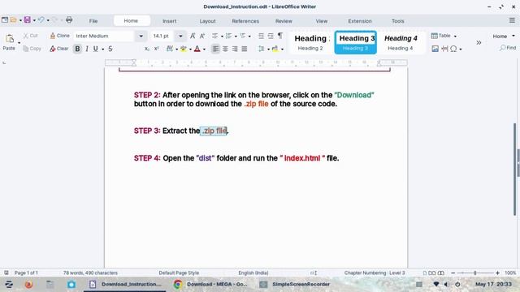This screenshot has height=292, width=520.
Task: Click the paragraph background color icon
Action: 275,49
